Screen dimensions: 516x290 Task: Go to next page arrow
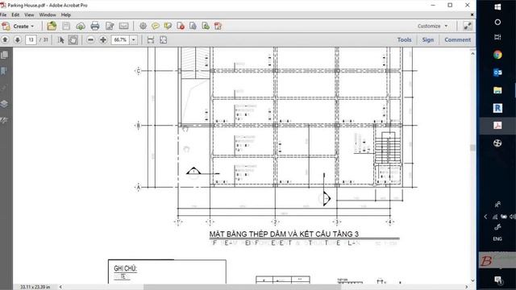pyautogui.click(x=18, y=39)
